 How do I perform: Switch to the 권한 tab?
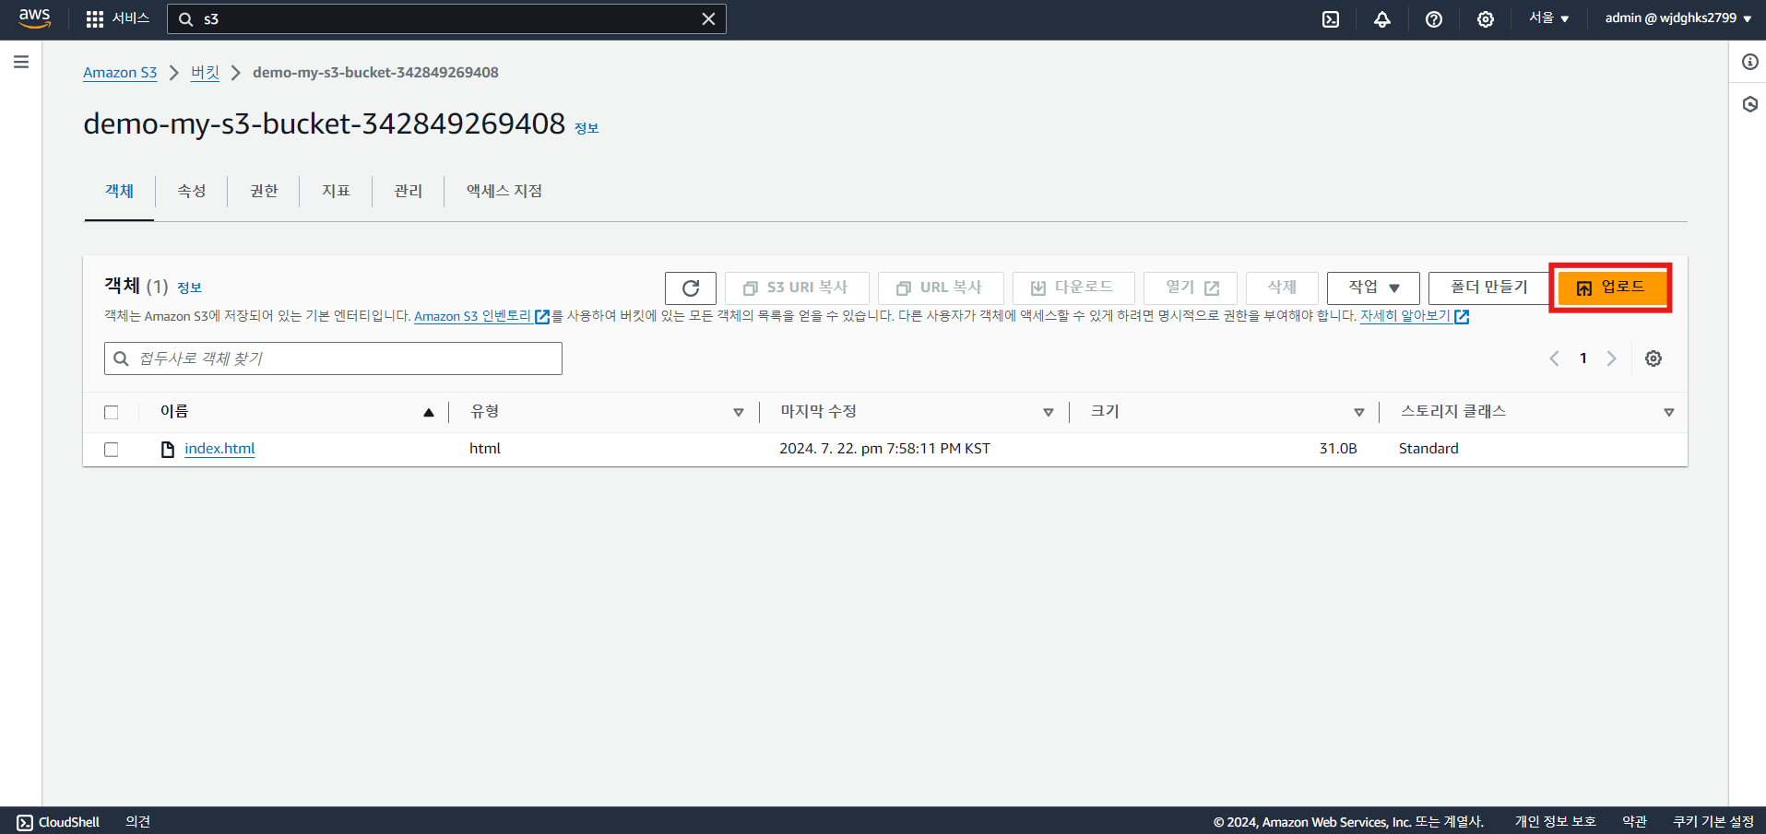tap(264, 191)
